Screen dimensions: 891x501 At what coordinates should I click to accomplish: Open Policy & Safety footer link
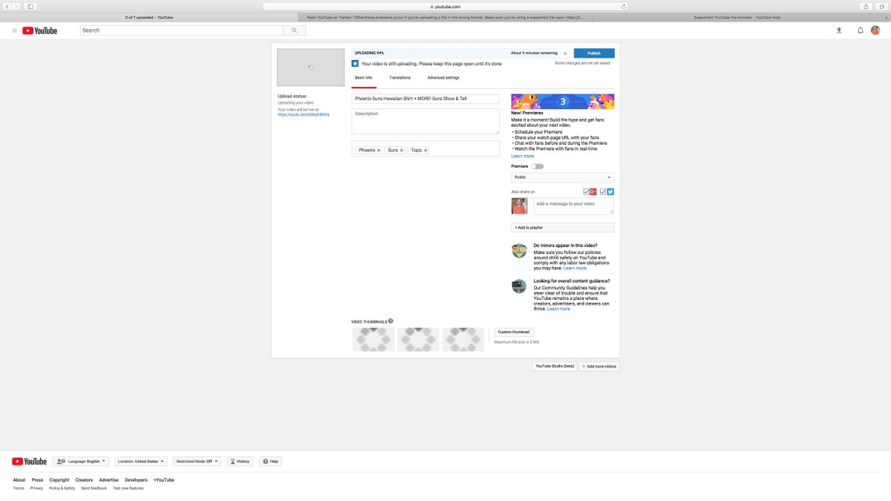point(62,488)
